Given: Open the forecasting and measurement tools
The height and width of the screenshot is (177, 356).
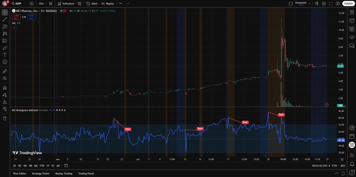Looking at the screenshot, I should [x=5, y=41].
